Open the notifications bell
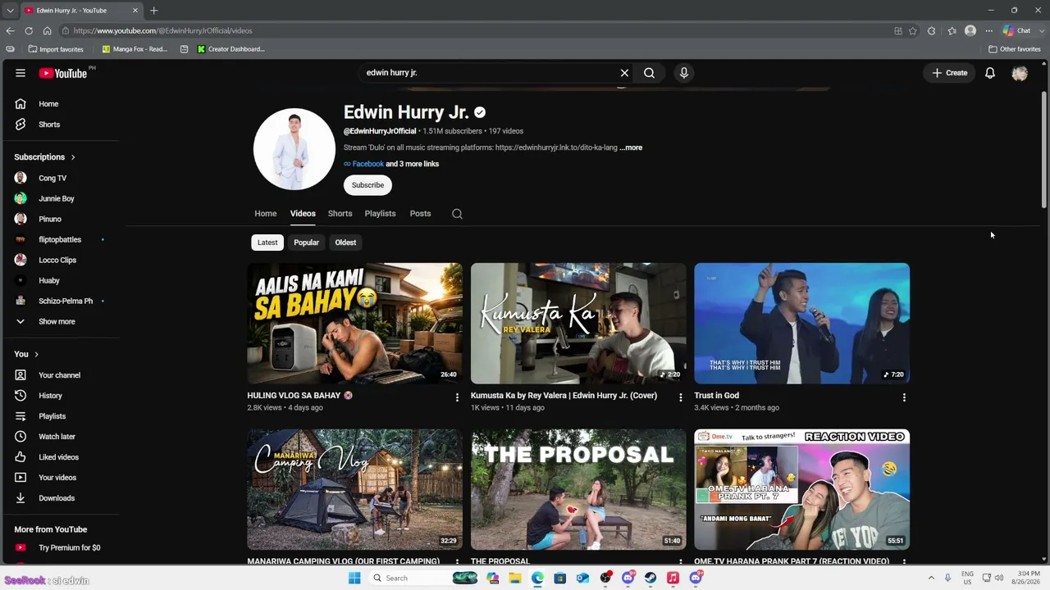Image resolution: width=1050 pixels, height=590 pixels. coord(990,73)
